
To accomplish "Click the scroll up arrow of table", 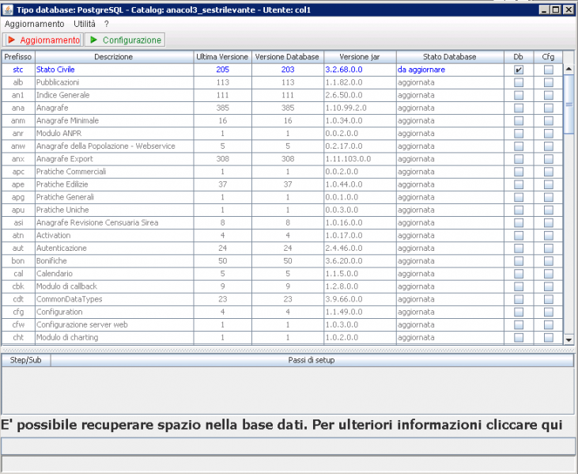I will tap(568, 69).
